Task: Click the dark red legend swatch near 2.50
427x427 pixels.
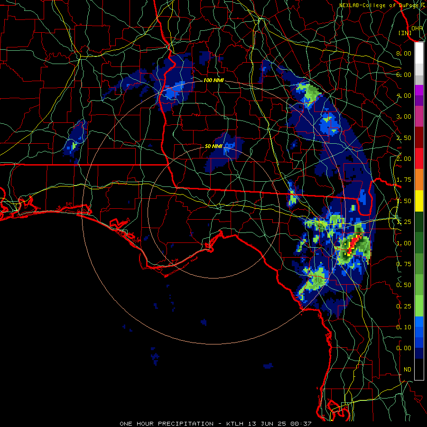Action: [419, 138]
